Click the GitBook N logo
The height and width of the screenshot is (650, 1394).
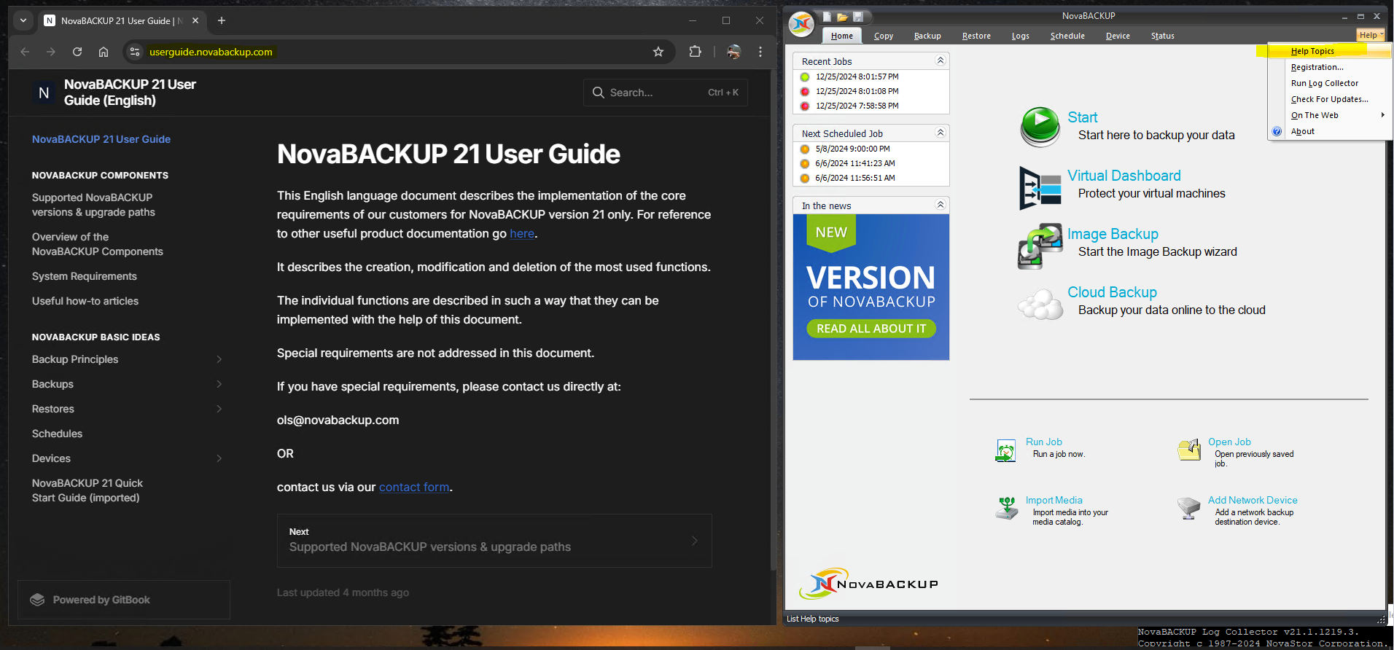(x=44, y=93)
